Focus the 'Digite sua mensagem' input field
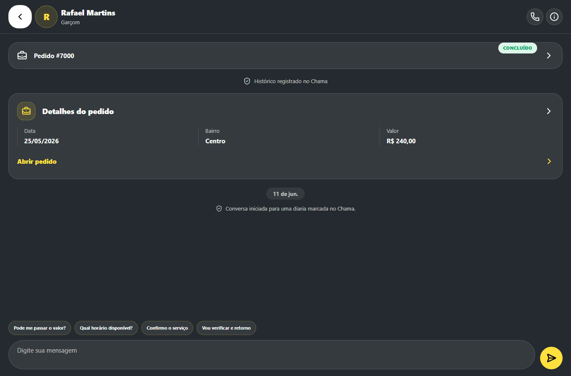The width and height of the screenshot is (571, 376). (x=272, y=355)
